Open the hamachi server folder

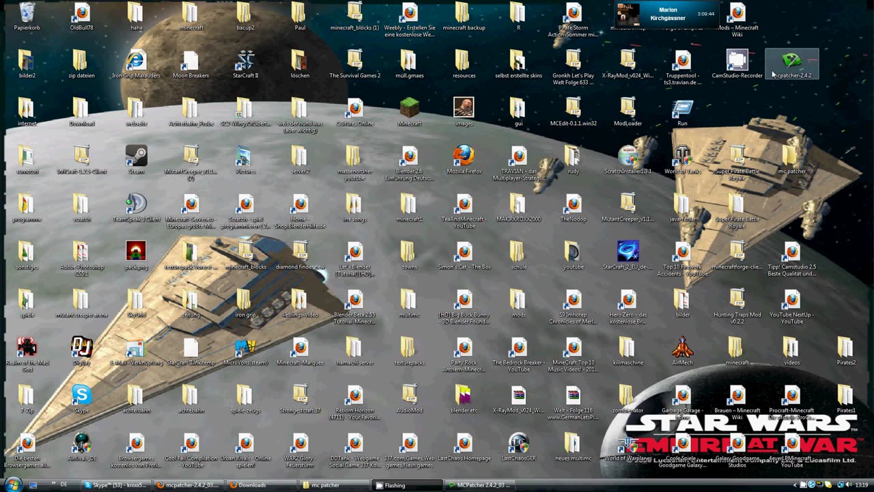tap(354, 352)
